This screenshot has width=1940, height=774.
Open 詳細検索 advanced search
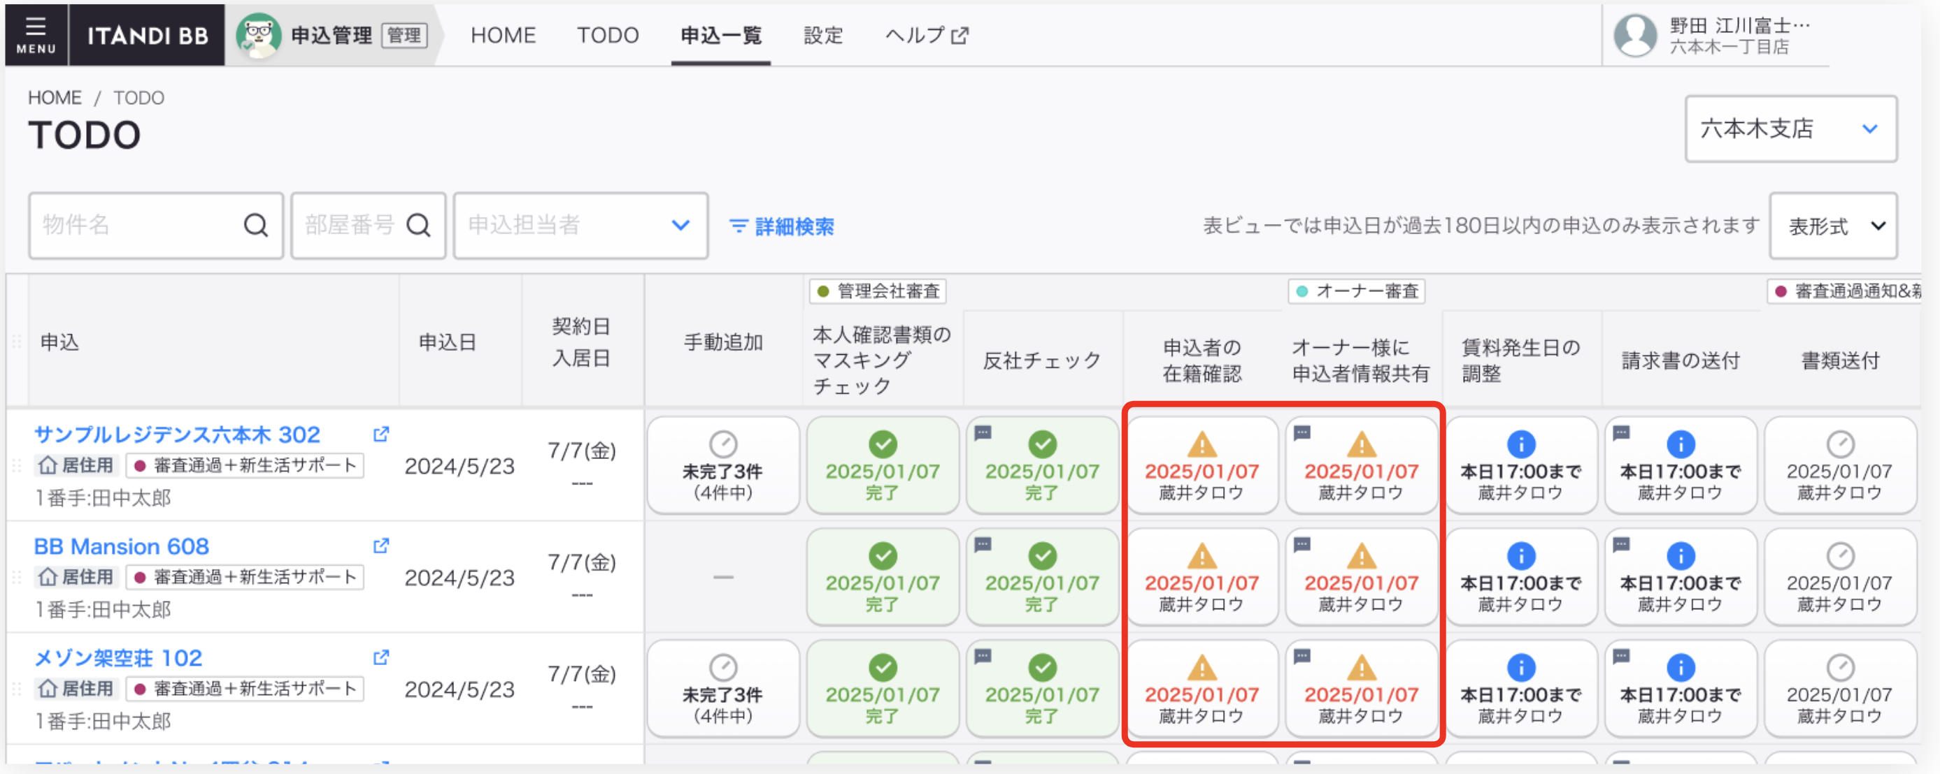point(782,226)
